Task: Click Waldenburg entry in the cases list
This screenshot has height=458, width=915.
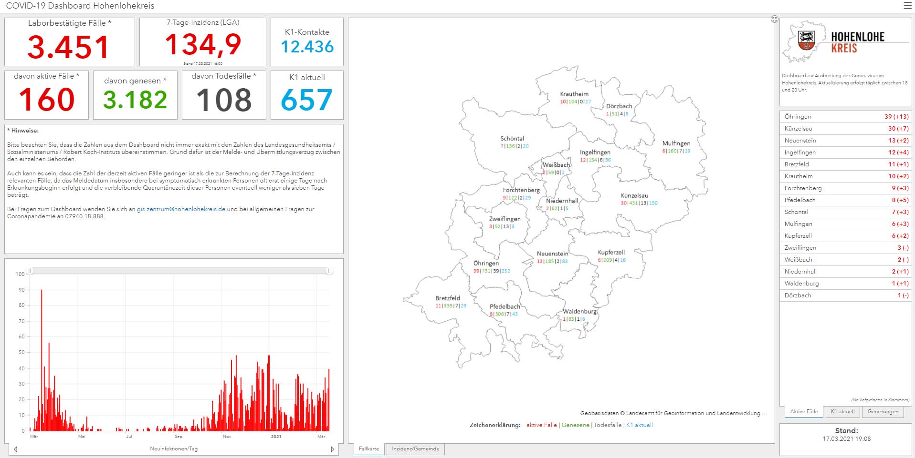Action: [x=846, y=284]
